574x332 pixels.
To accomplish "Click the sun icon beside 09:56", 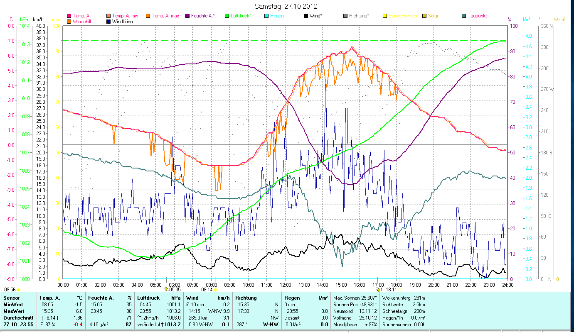I will coord(19,290).
